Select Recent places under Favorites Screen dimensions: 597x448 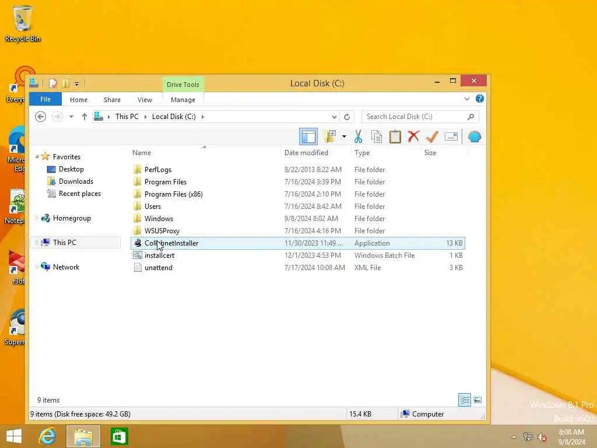click(79, 194)
